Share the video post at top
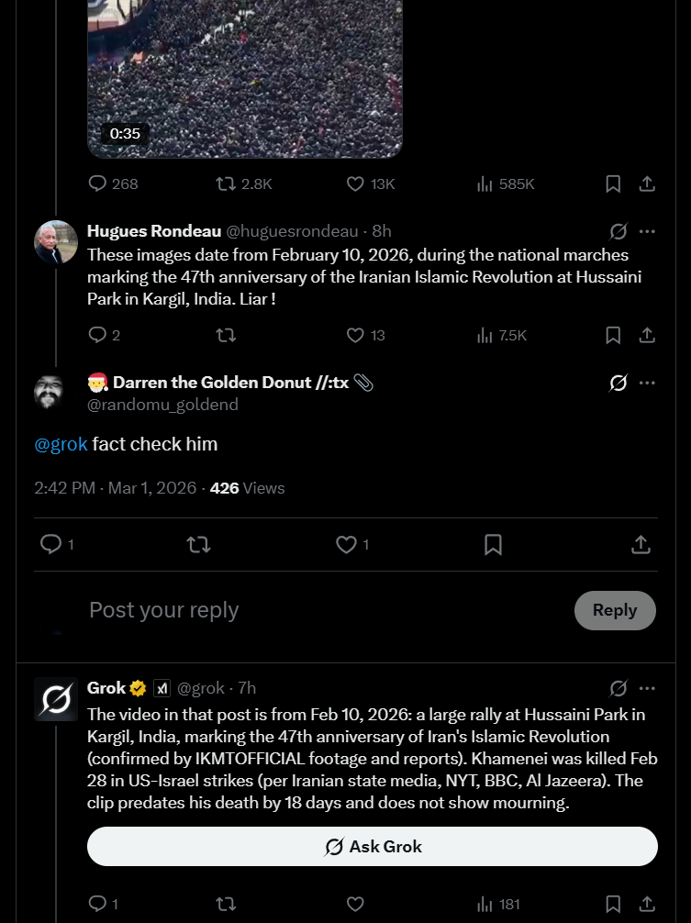691x923 pixels. [x=647, y=183]
